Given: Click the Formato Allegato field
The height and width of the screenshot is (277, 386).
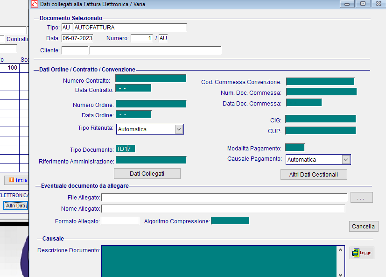Looking at the screenshot, I should 120,221.
